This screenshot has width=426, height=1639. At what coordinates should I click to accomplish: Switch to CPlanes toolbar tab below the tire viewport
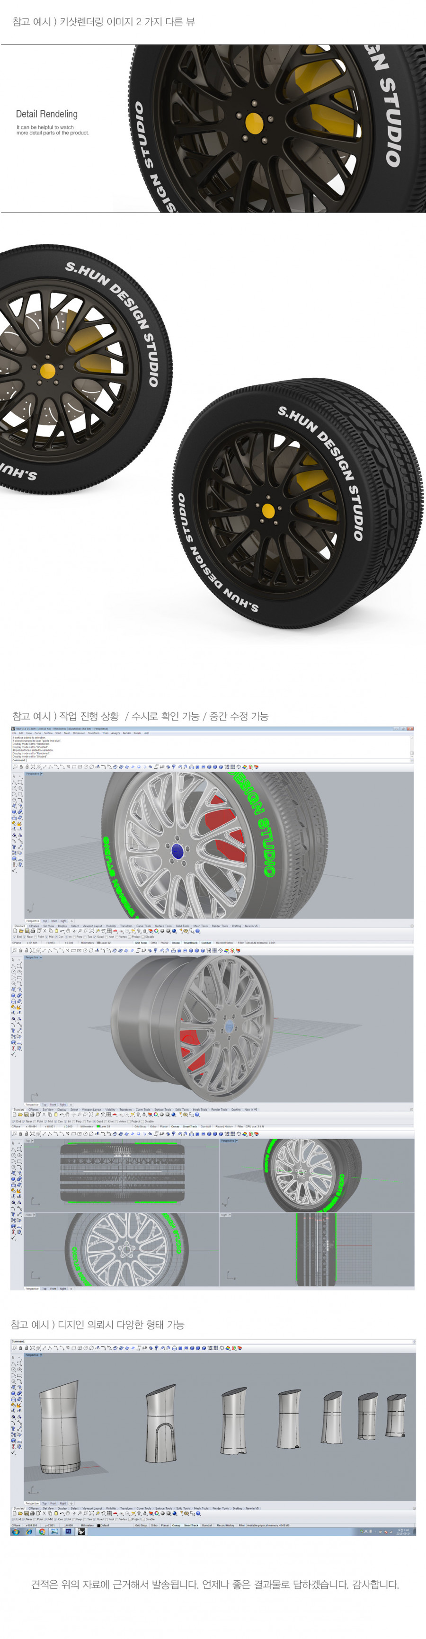[x=34, y=926]
